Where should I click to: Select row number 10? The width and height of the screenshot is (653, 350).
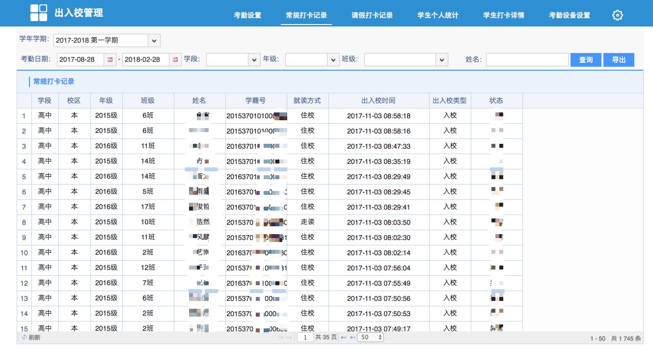(24, 253)
